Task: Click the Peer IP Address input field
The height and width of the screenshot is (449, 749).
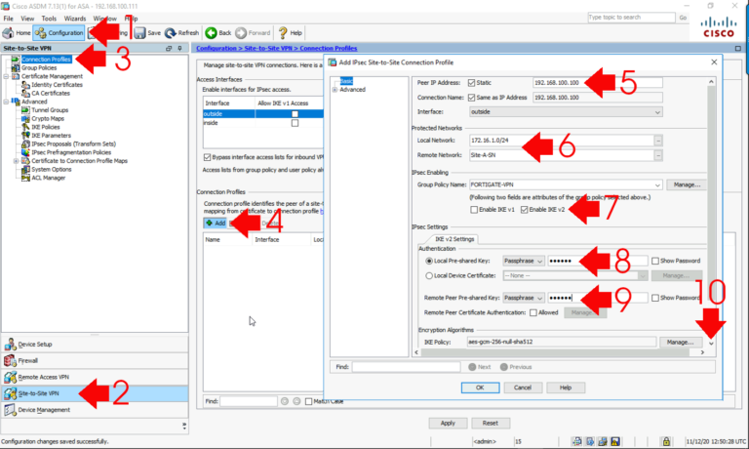Action: pyautogui.click(x=597, y=83)
